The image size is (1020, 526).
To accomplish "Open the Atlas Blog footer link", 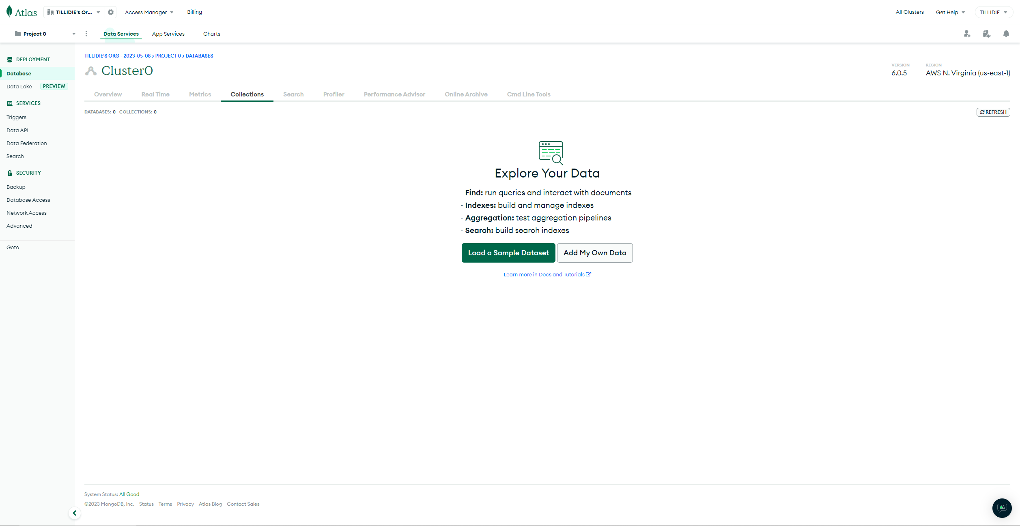I will point(210,504).
